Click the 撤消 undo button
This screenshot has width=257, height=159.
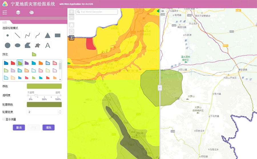tap(19, 127)
